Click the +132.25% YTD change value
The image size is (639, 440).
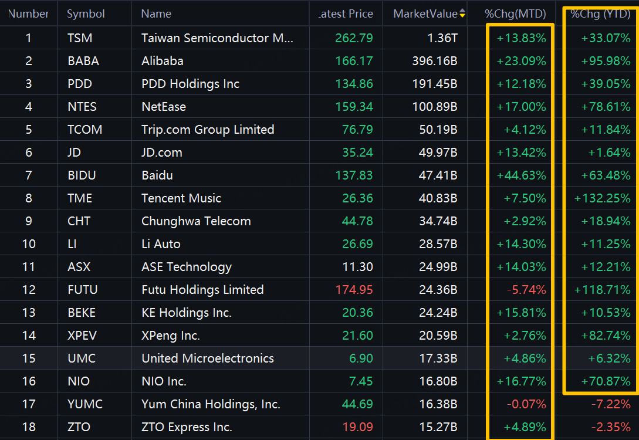[x=602, y=198]
